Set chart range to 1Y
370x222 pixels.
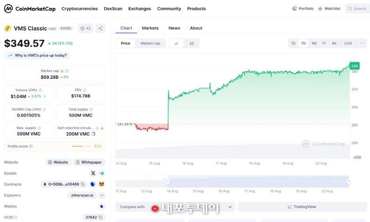click(324, 44)
